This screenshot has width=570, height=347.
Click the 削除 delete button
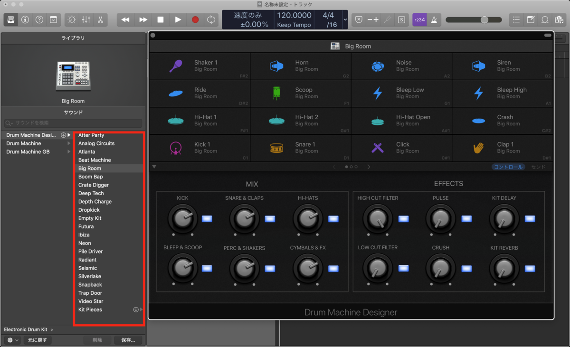click(97, 340)
